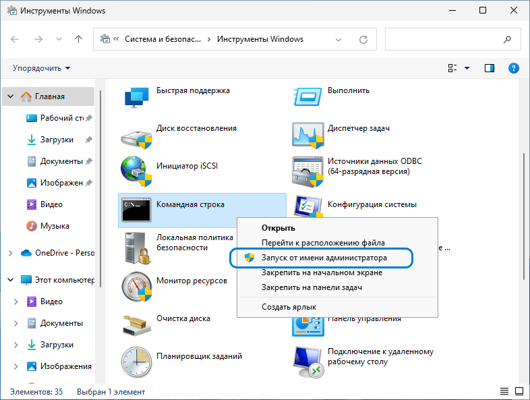Expand Видео under Этот компьютер

(x=16, y=302)
